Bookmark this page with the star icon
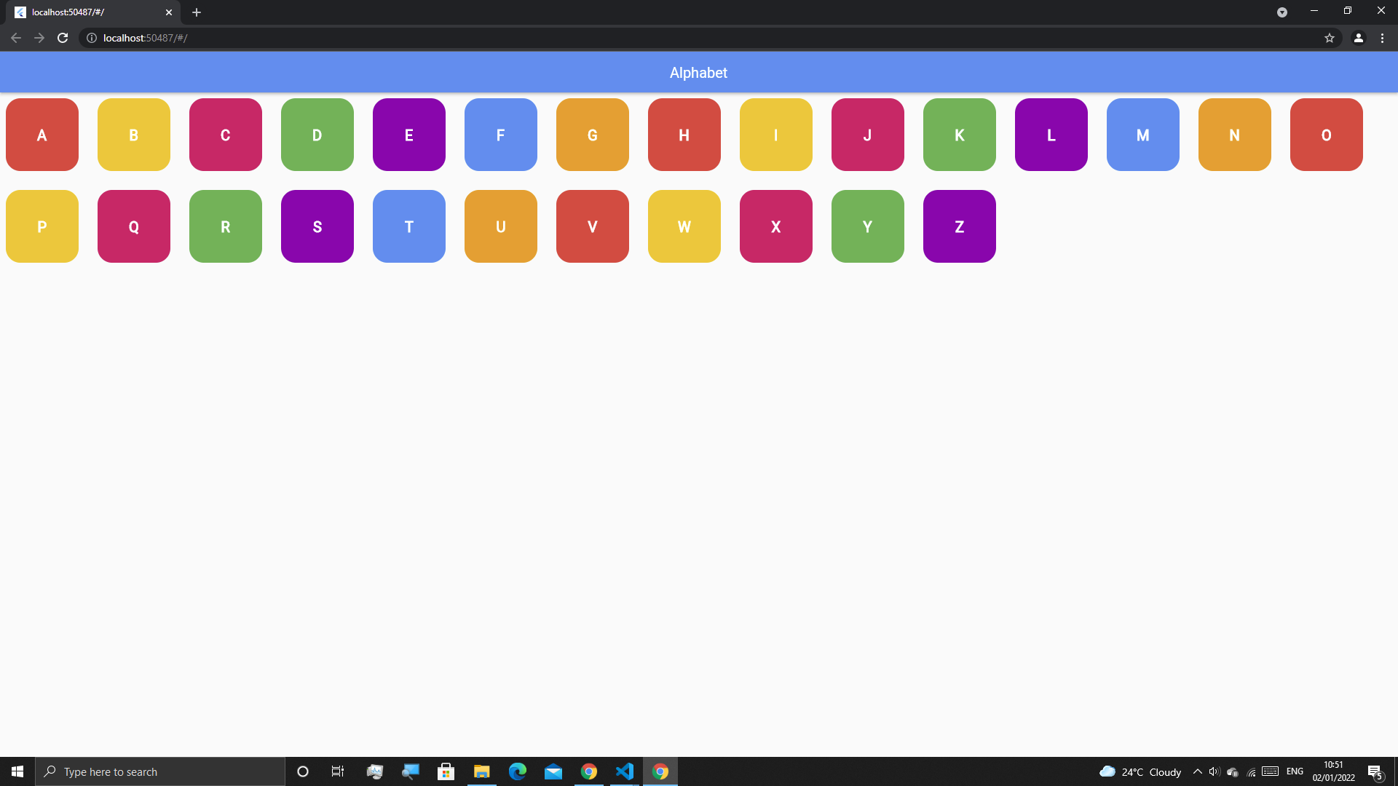 pos(1330,38)
